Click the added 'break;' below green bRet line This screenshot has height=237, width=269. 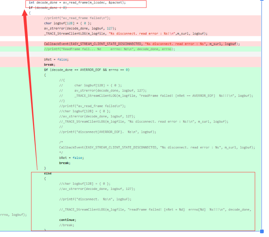click(x=65, y=163)
